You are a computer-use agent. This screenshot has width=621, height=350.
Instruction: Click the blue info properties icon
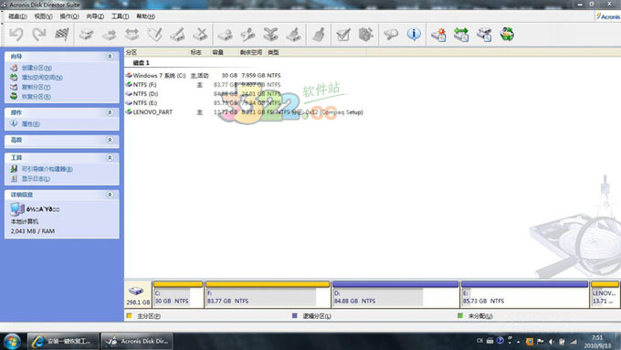pyautogui.click(x=414, y=35)
